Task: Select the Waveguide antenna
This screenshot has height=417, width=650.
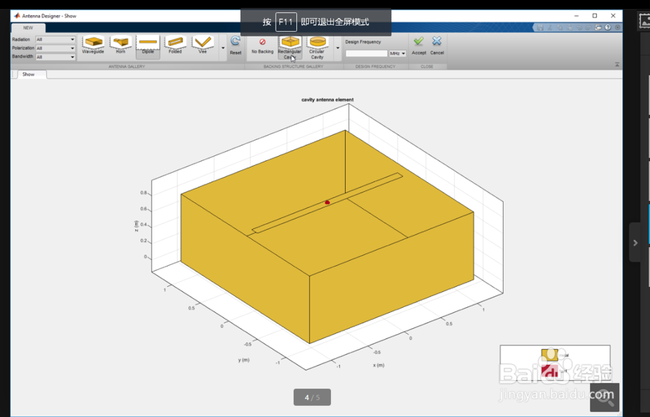Action: pos(93,45)
